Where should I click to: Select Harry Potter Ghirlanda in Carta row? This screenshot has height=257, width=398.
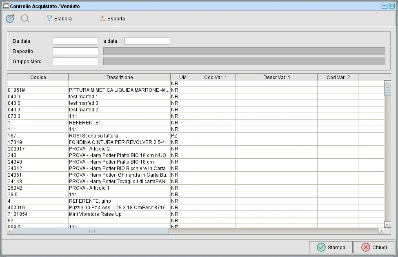click(x=196, y=175)
